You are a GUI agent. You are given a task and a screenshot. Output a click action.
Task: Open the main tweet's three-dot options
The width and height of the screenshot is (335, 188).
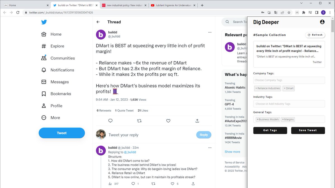pyautogui.click(x=210, y=32)
